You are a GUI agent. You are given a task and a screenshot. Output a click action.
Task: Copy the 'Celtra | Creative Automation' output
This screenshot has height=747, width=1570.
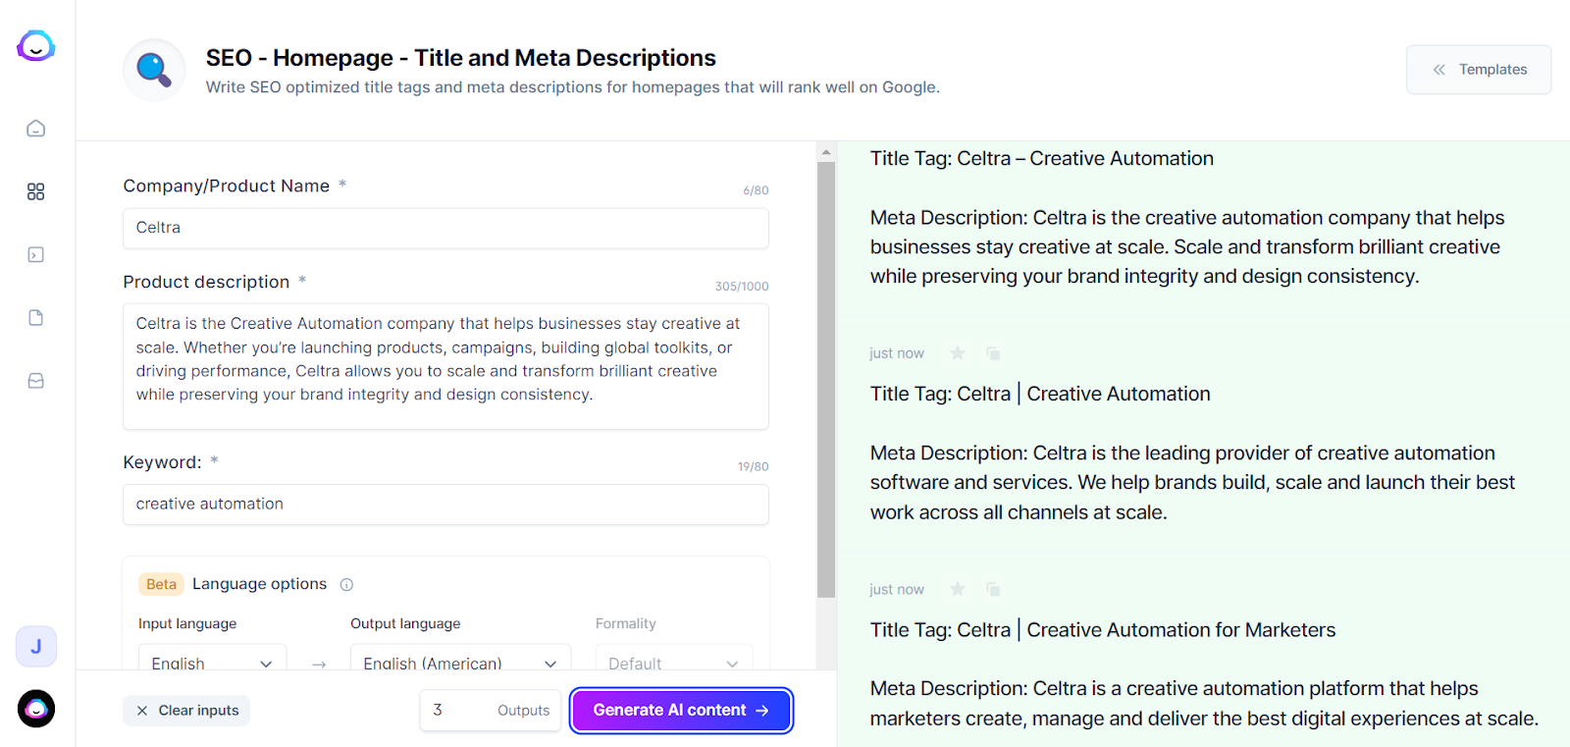pos(993,353)
